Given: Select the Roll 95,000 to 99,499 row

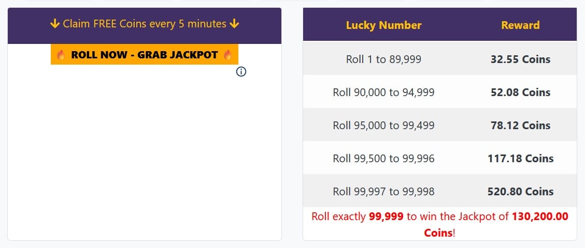Looking at the screenshot, I should 383,126.
